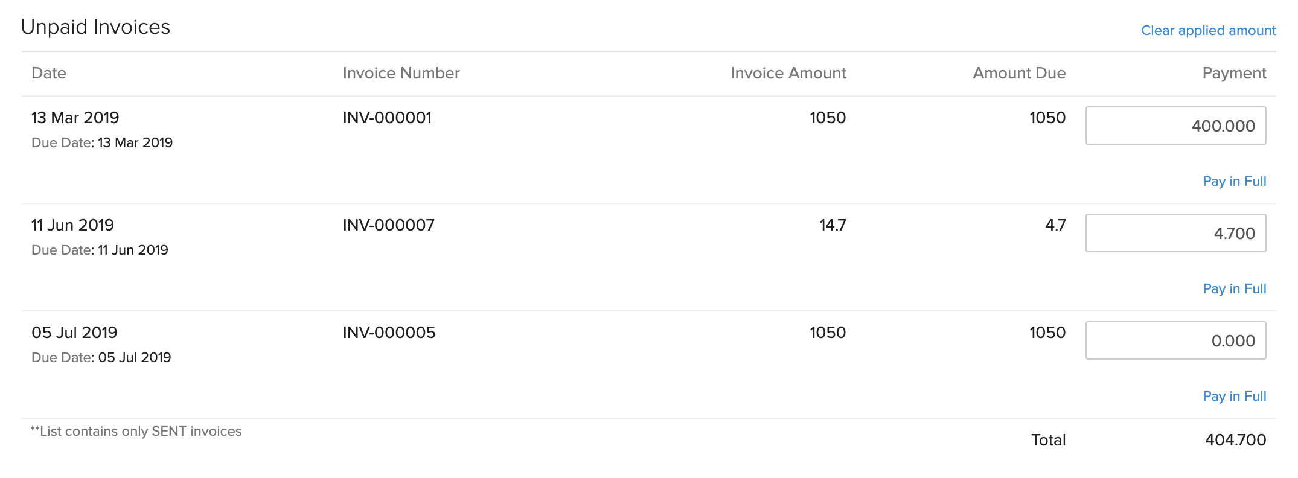Click invoice number INV-000005
Viewport: 1298px width, 478px height.
[389, 333]
